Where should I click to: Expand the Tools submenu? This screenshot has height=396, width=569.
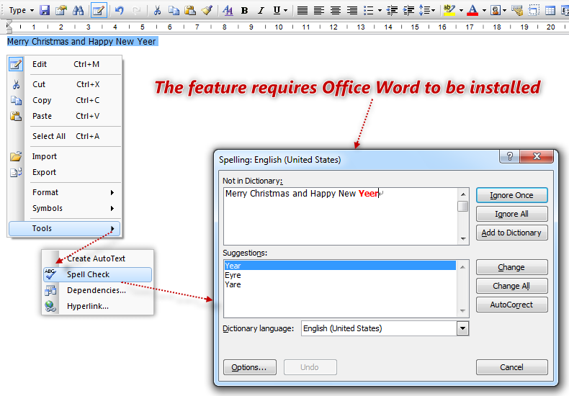pos(65,228)
